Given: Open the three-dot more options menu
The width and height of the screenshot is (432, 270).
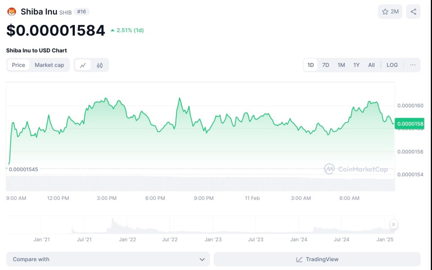Looking at the screenshot, I should 413,65.
